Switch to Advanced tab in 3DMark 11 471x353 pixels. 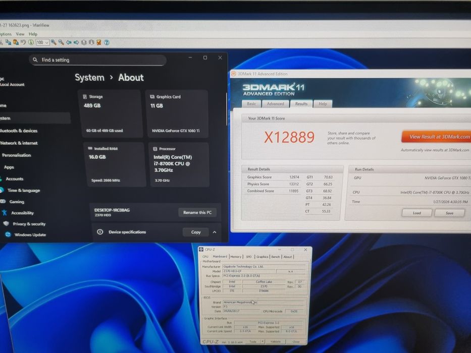click(x=275, y=103)
